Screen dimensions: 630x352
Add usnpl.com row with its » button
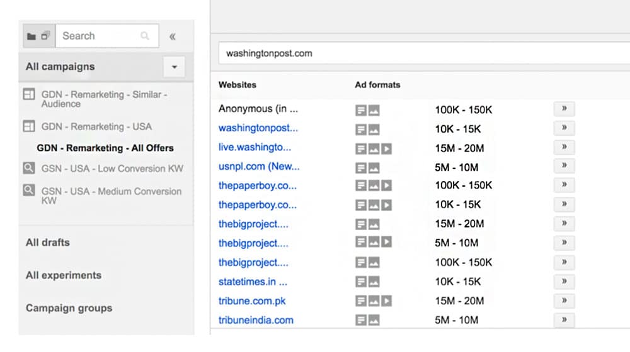pos(564,165)
